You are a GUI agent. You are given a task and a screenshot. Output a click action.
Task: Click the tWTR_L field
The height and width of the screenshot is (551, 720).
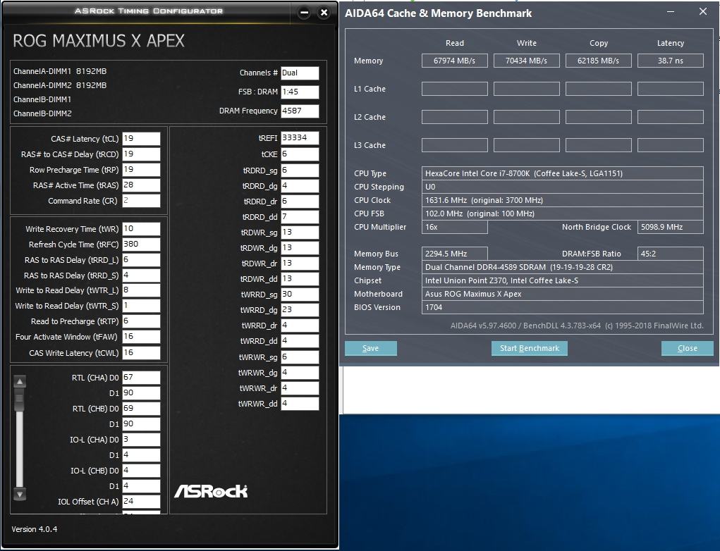142,290
